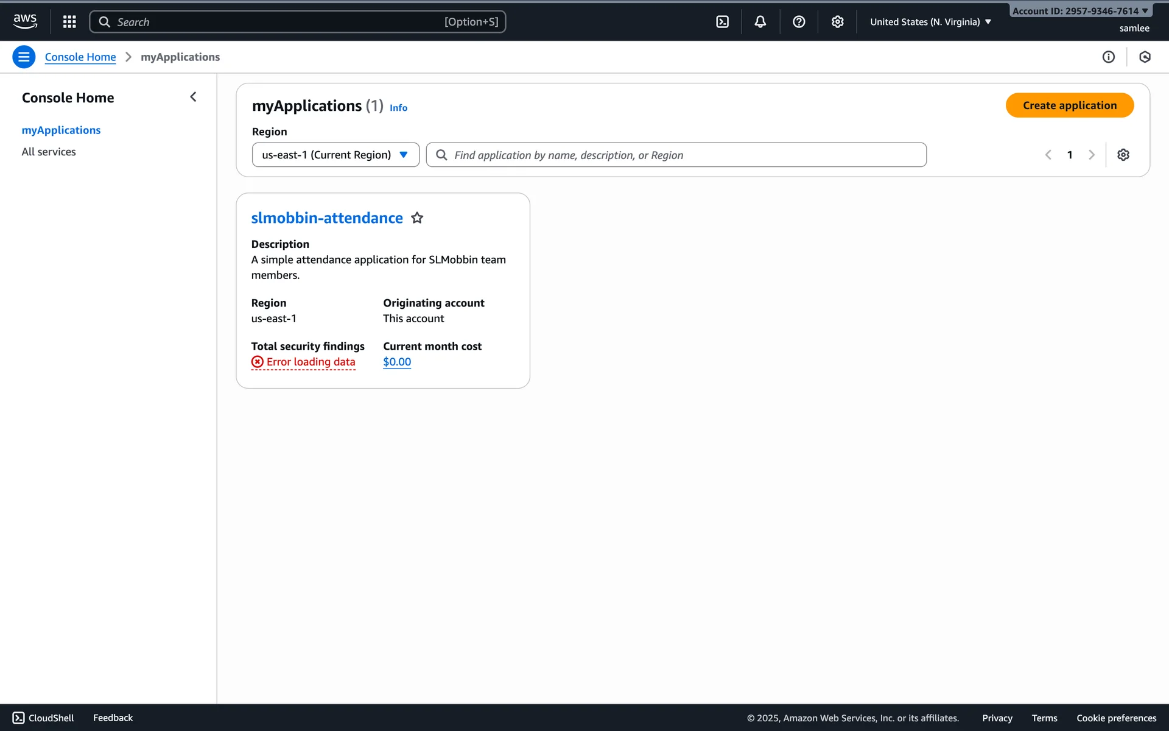Image resolution: width=1169 pixels, height=731 pixels.
Task: Expand the us-east-1 Region dropdown
Action: (335, 155)
